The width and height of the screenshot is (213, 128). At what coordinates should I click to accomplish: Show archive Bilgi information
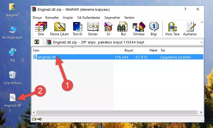[x=154, y=29]
